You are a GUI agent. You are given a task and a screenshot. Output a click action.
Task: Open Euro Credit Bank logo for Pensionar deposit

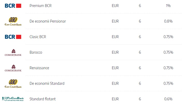(13, 21)
